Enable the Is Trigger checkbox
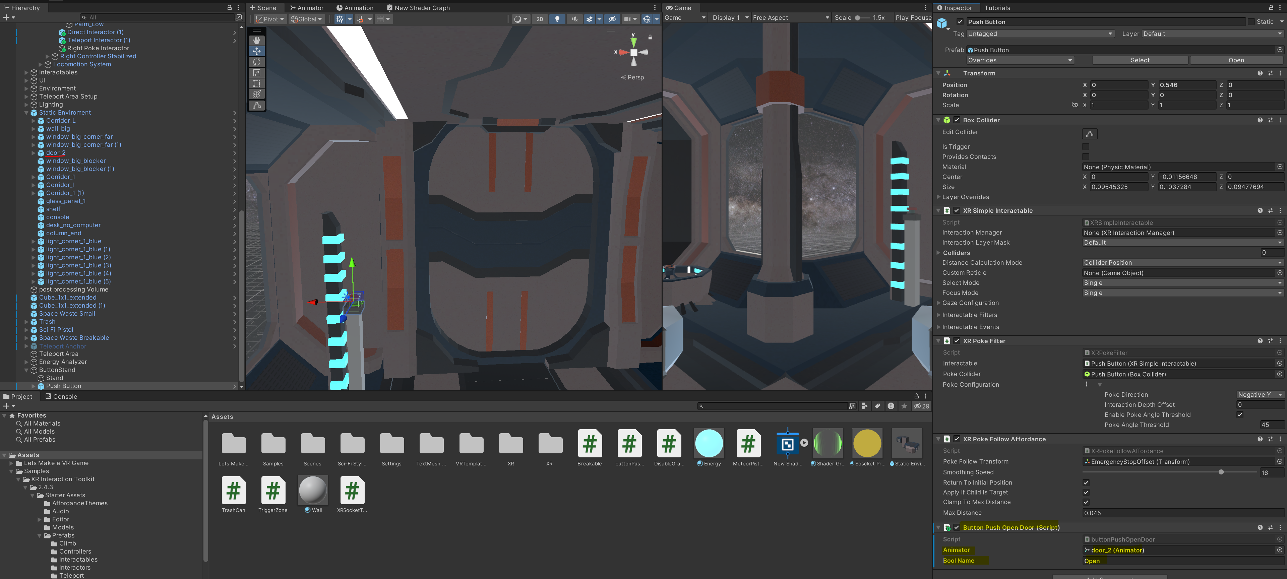1287x579 pixels. (1086, 147)
